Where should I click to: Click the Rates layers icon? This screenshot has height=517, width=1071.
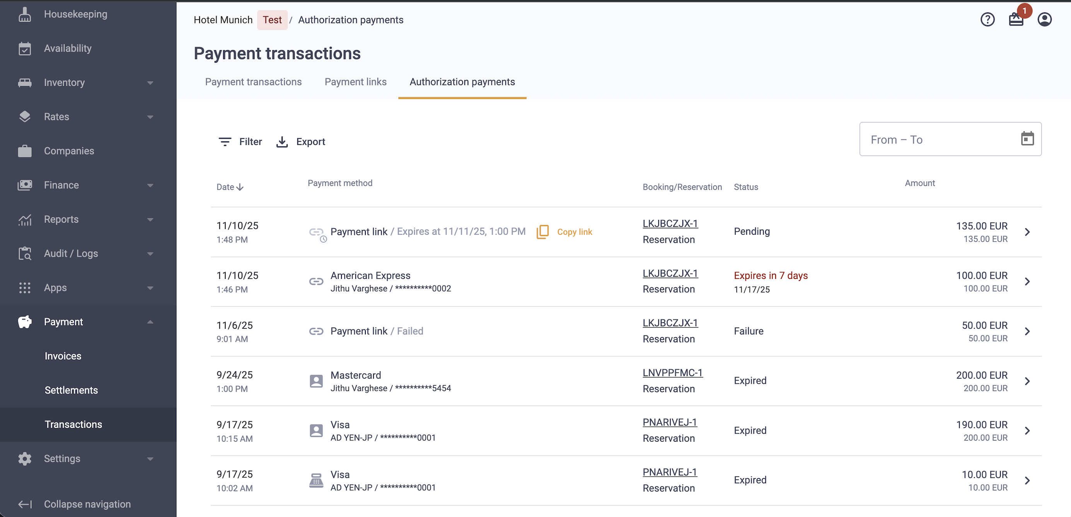pos(24,116)
